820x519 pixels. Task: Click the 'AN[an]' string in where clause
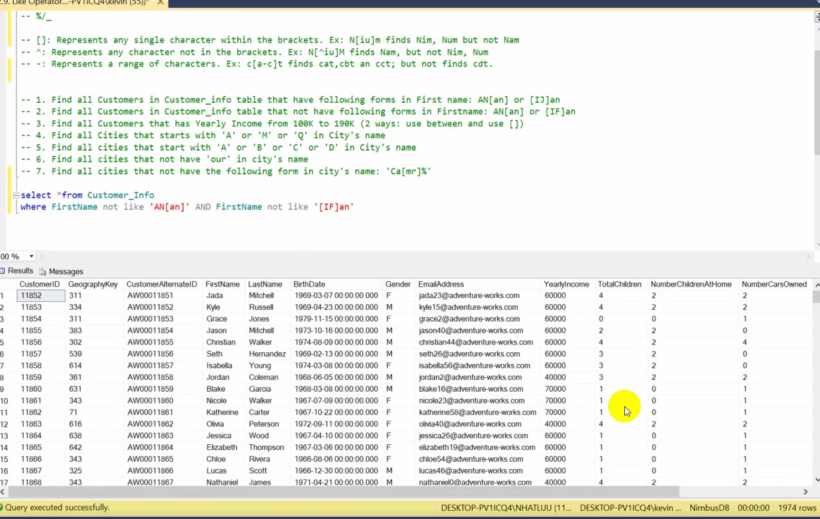point(169,207)
